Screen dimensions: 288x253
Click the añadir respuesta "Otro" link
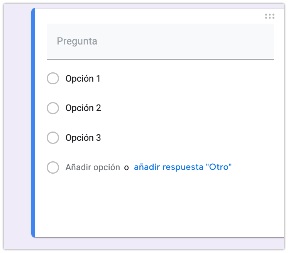click(183, 168)
